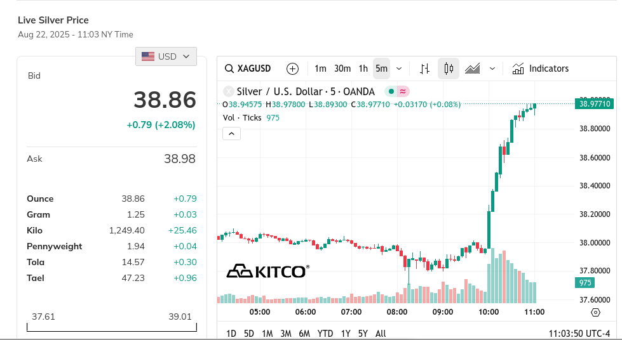Viewport: 622px width, 340px height.
Task: Click the 38.97710 current price label
Action: 594,104
